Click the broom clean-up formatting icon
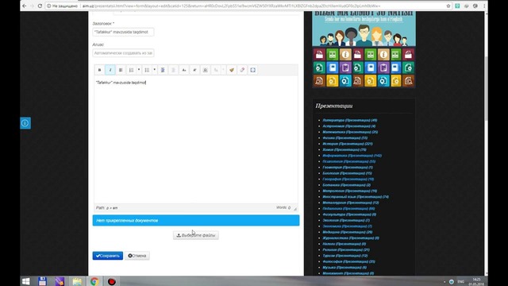Image resolution: width=508 pixels, height=286 pixels. (x=231, y=70)
